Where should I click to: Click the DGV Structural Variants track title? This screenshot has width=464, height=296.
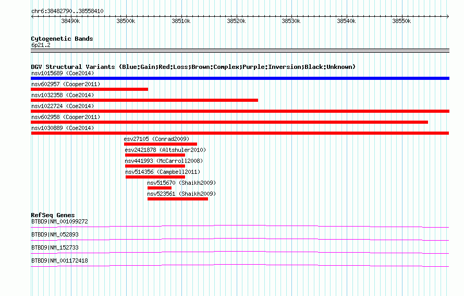[x=193, y=67]
